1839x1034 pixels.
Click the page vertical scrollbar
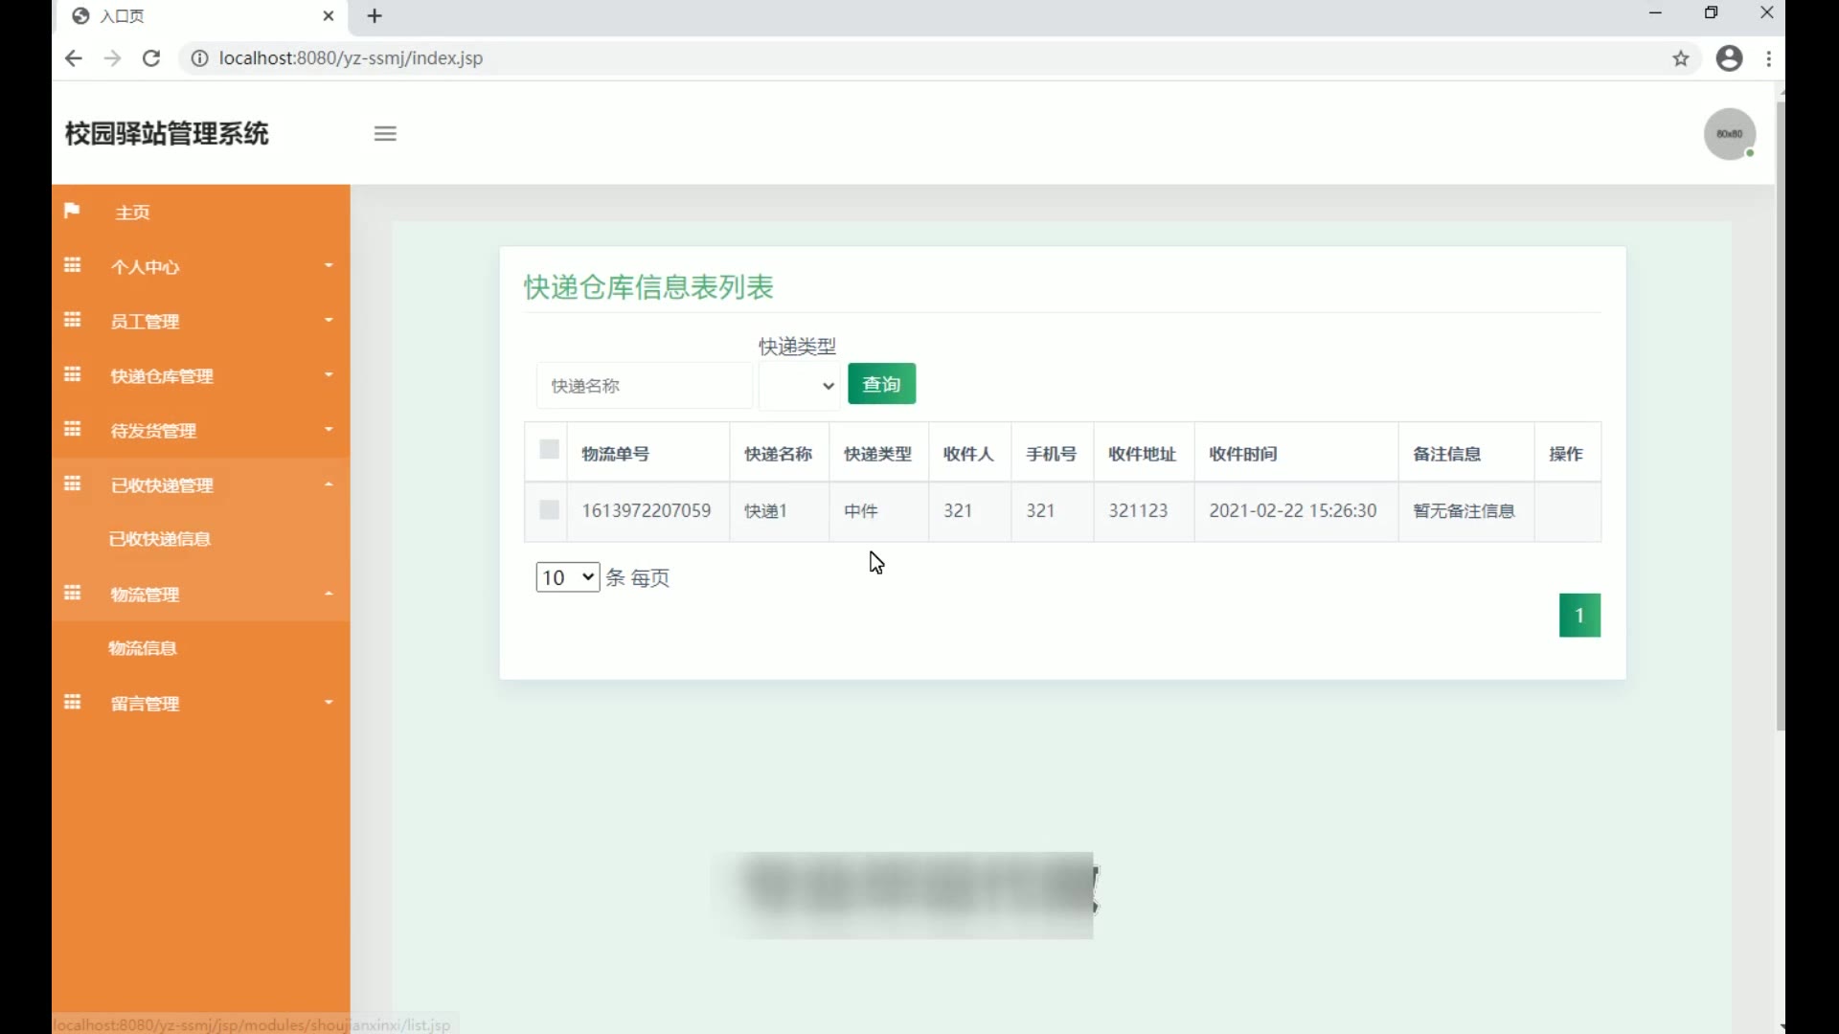pyautogui.click(x=1780, y=416)
